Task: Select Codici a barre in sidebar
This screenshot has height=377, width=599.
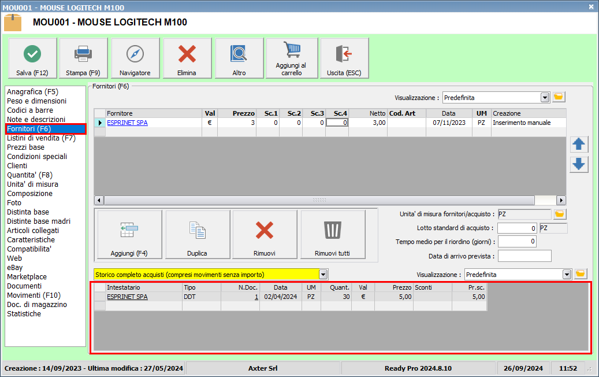Action: pos(30,110)
